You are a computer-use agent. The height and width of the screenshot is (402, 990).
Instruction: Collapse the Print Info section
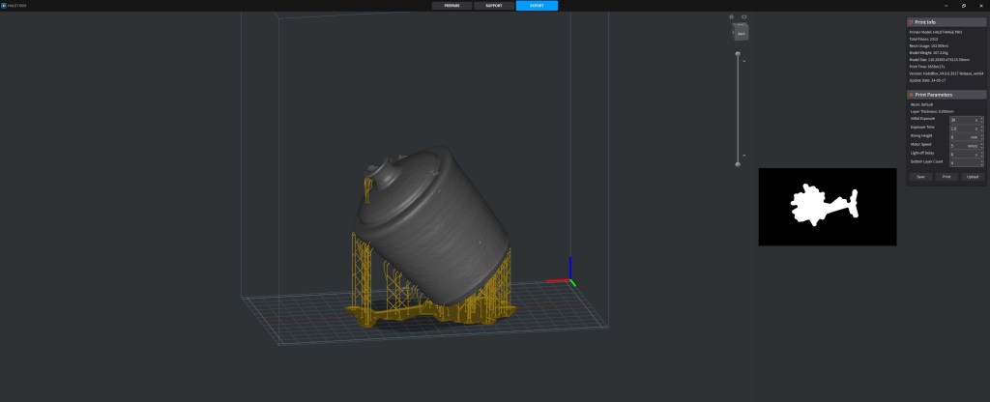point(911,21)
